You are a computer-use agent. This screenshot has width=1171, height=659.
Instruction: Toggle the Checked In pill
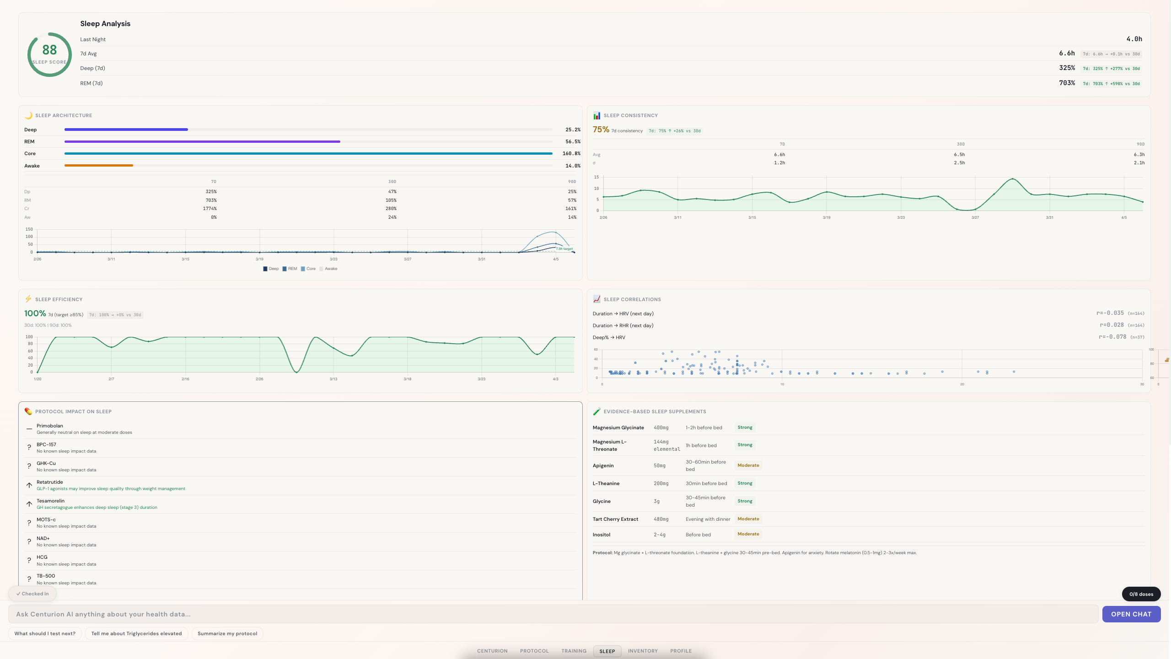(x=32, y=594)
